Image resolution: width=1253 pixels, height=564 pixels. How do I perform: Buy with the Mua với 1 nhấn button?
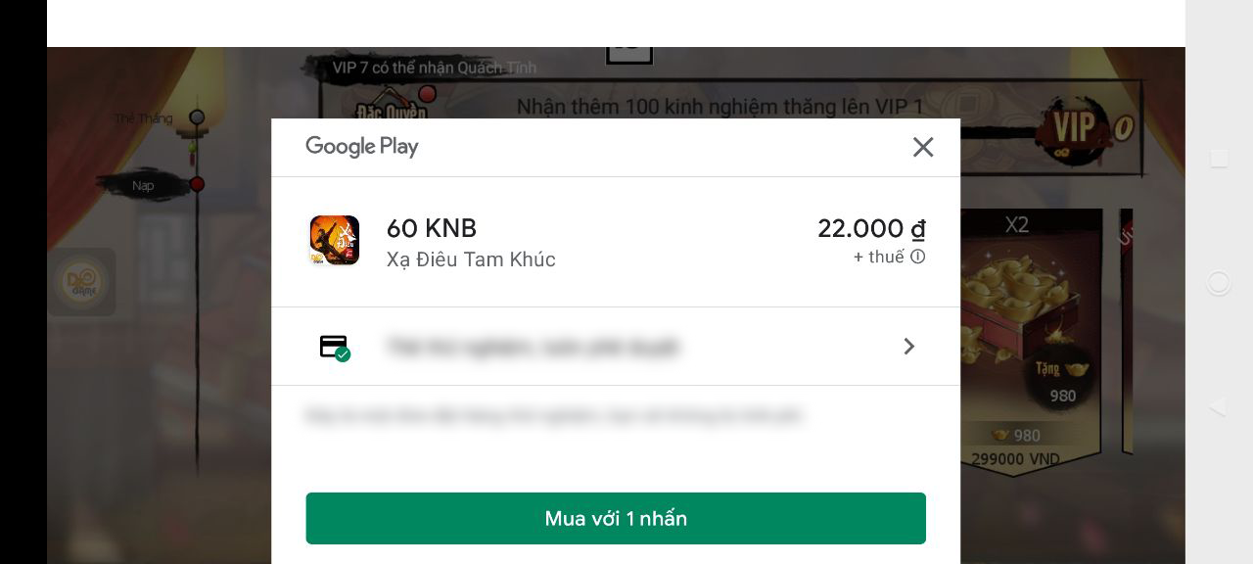click(616, 518)
